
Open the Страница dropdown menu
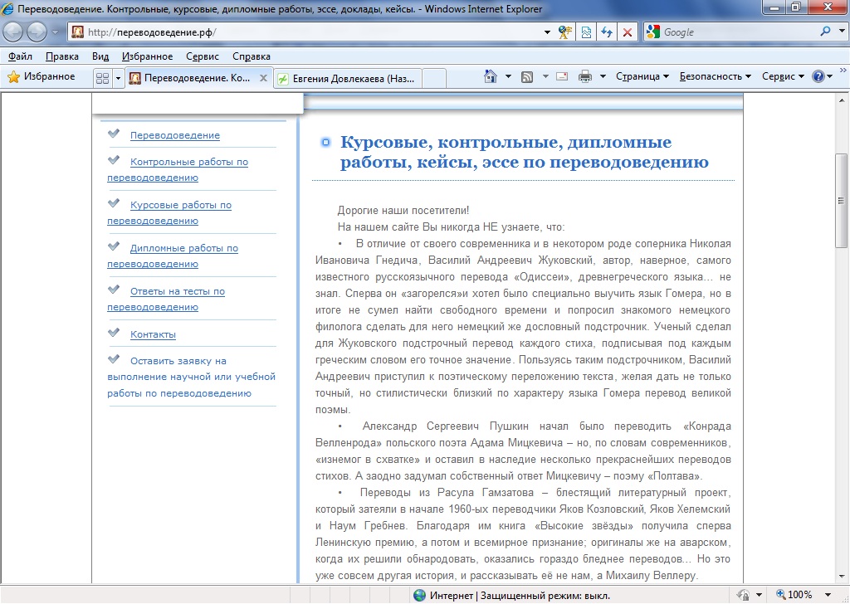pos(642,77)
